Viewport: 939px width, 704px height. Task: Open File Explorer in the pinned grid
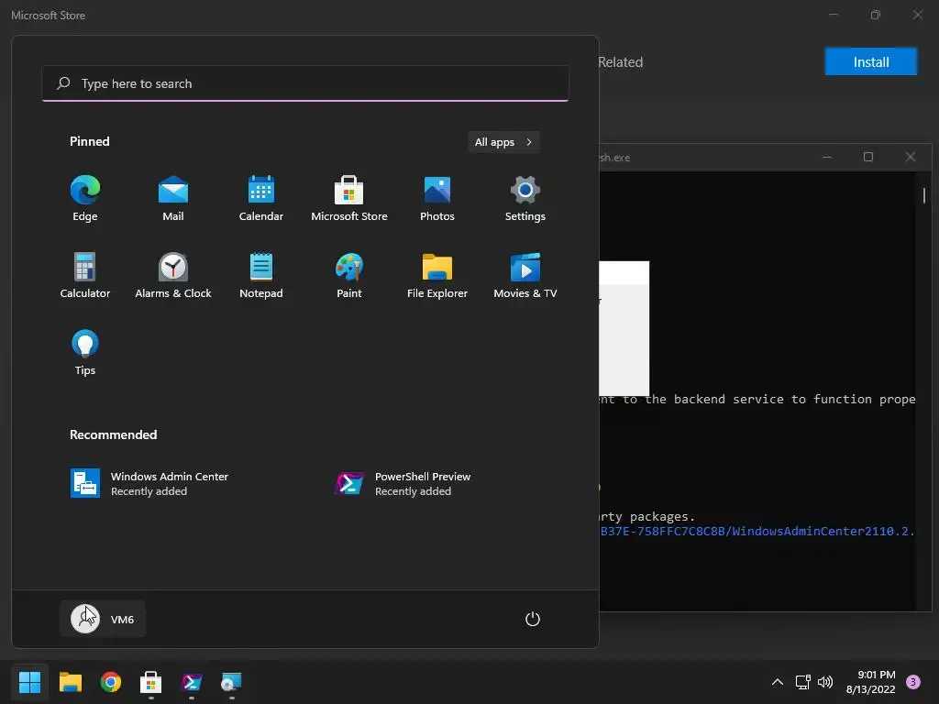tap(437, 275)
